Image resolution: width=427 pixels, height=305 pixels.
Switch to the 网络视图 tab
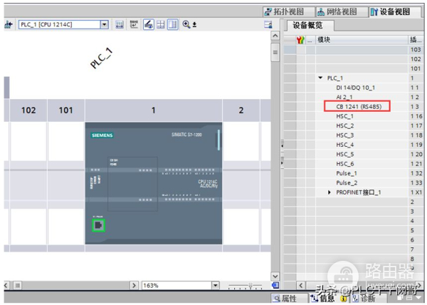[337, 11]
